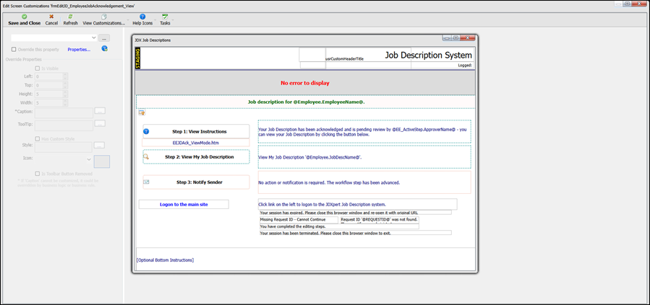Refresh the screen customizations
Image resolution: width=650 pixels, height=305 pixels.
click(x=70, y=19)
